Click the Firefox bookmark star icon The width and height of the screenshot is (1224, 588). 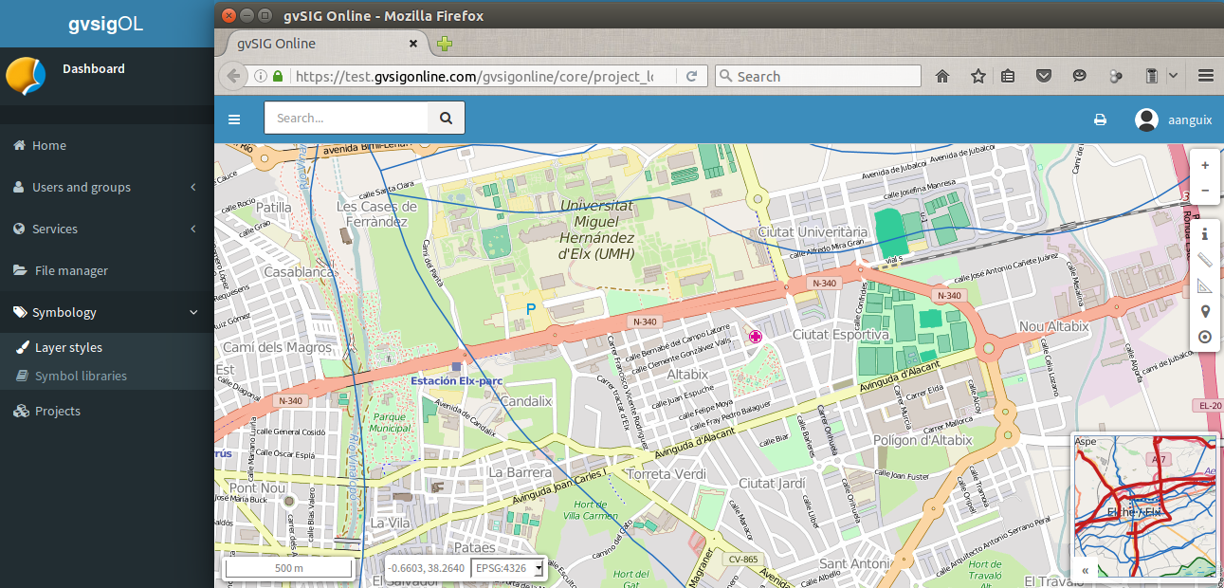pyautogui.click(x=977, y=77)
